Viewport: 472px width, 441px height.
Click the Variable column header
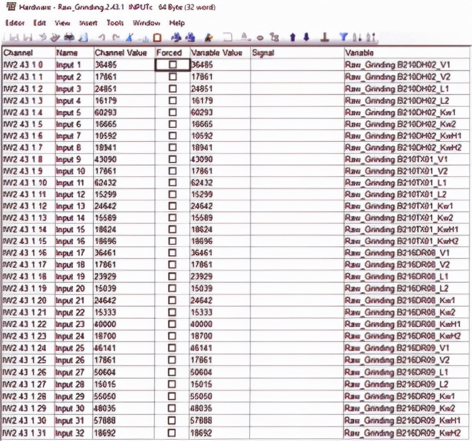[407, 53]
